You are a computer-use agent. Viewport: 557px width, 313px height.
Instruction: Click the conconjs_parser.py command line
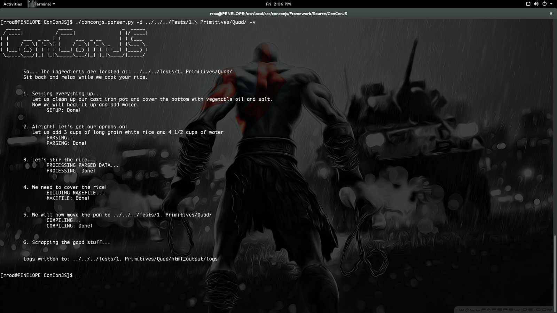(x=128, y=22)
